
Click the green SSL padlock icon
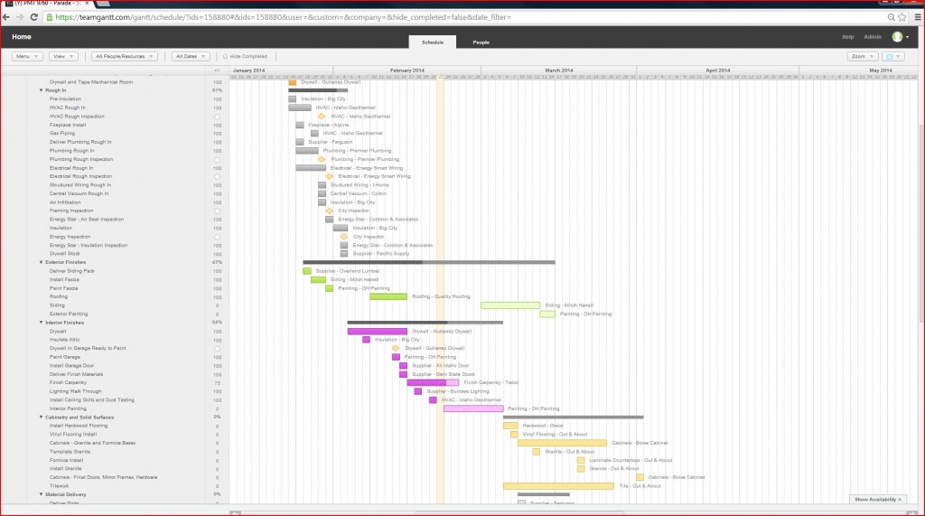point(50,17)
